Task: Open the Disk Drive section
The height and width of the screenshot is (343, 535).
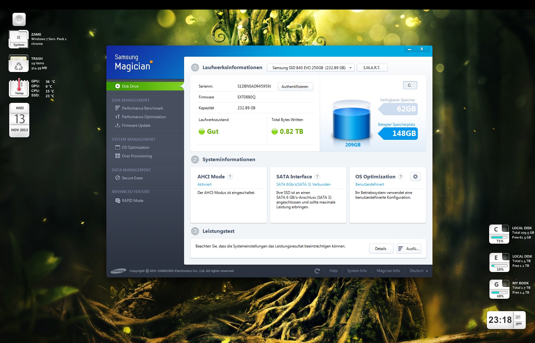Action: click(x=145, y=86)
